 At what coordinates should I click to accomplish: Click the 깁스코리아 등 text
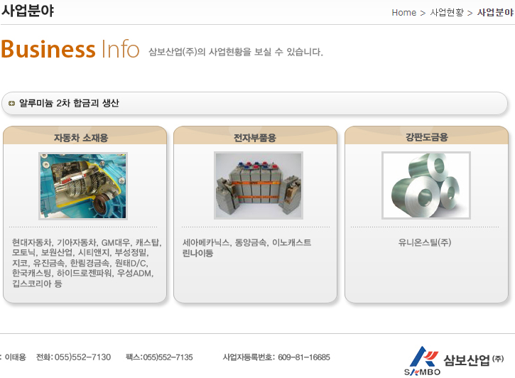tap(37, 283)
